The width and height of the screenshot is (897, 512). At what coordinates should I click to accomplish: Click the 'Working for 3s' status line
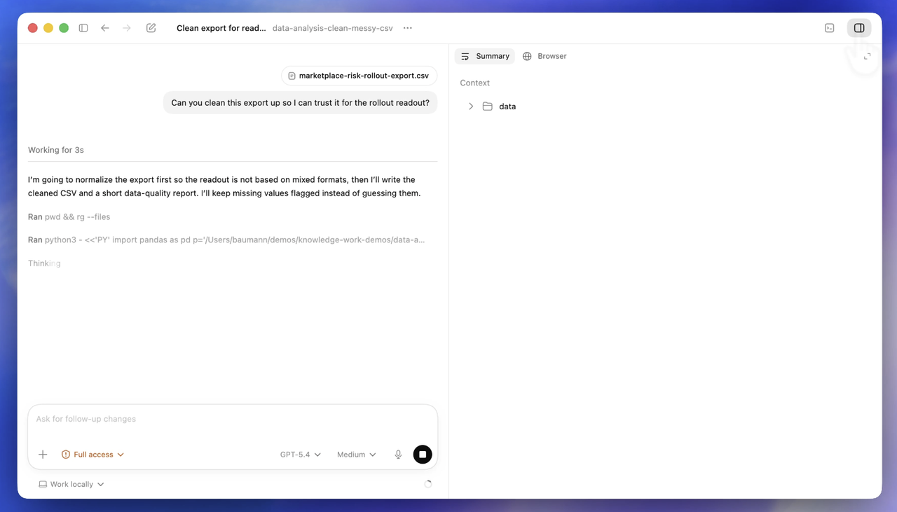click(56, 150)
